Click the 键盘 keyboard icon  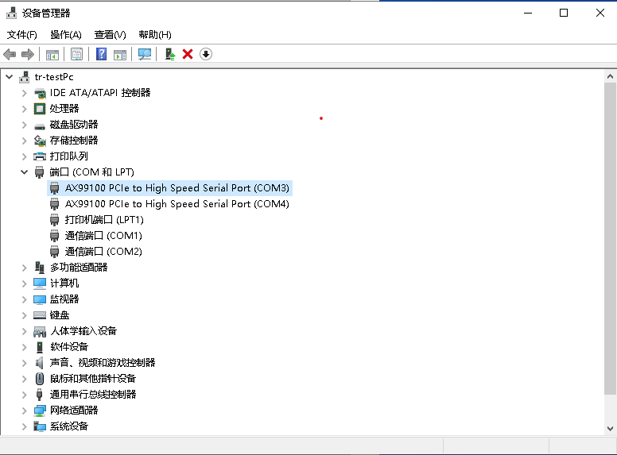40,315
